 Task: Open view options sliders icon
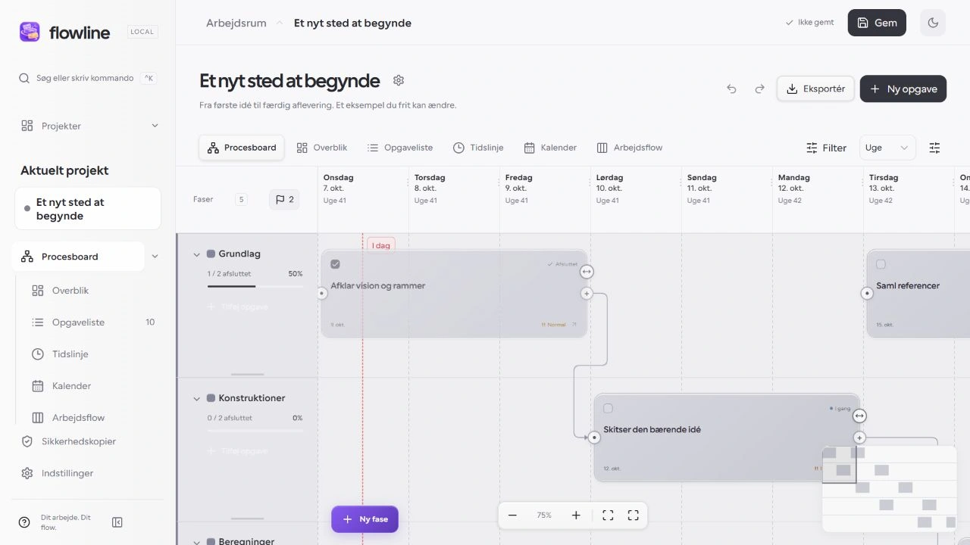(934, 148)
